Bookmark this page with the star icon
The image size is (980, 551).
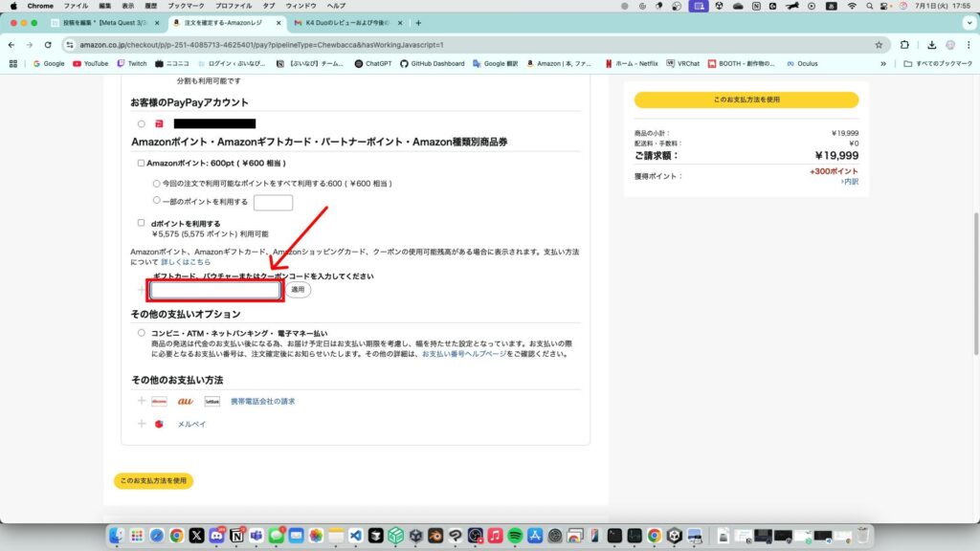[879, 44]
